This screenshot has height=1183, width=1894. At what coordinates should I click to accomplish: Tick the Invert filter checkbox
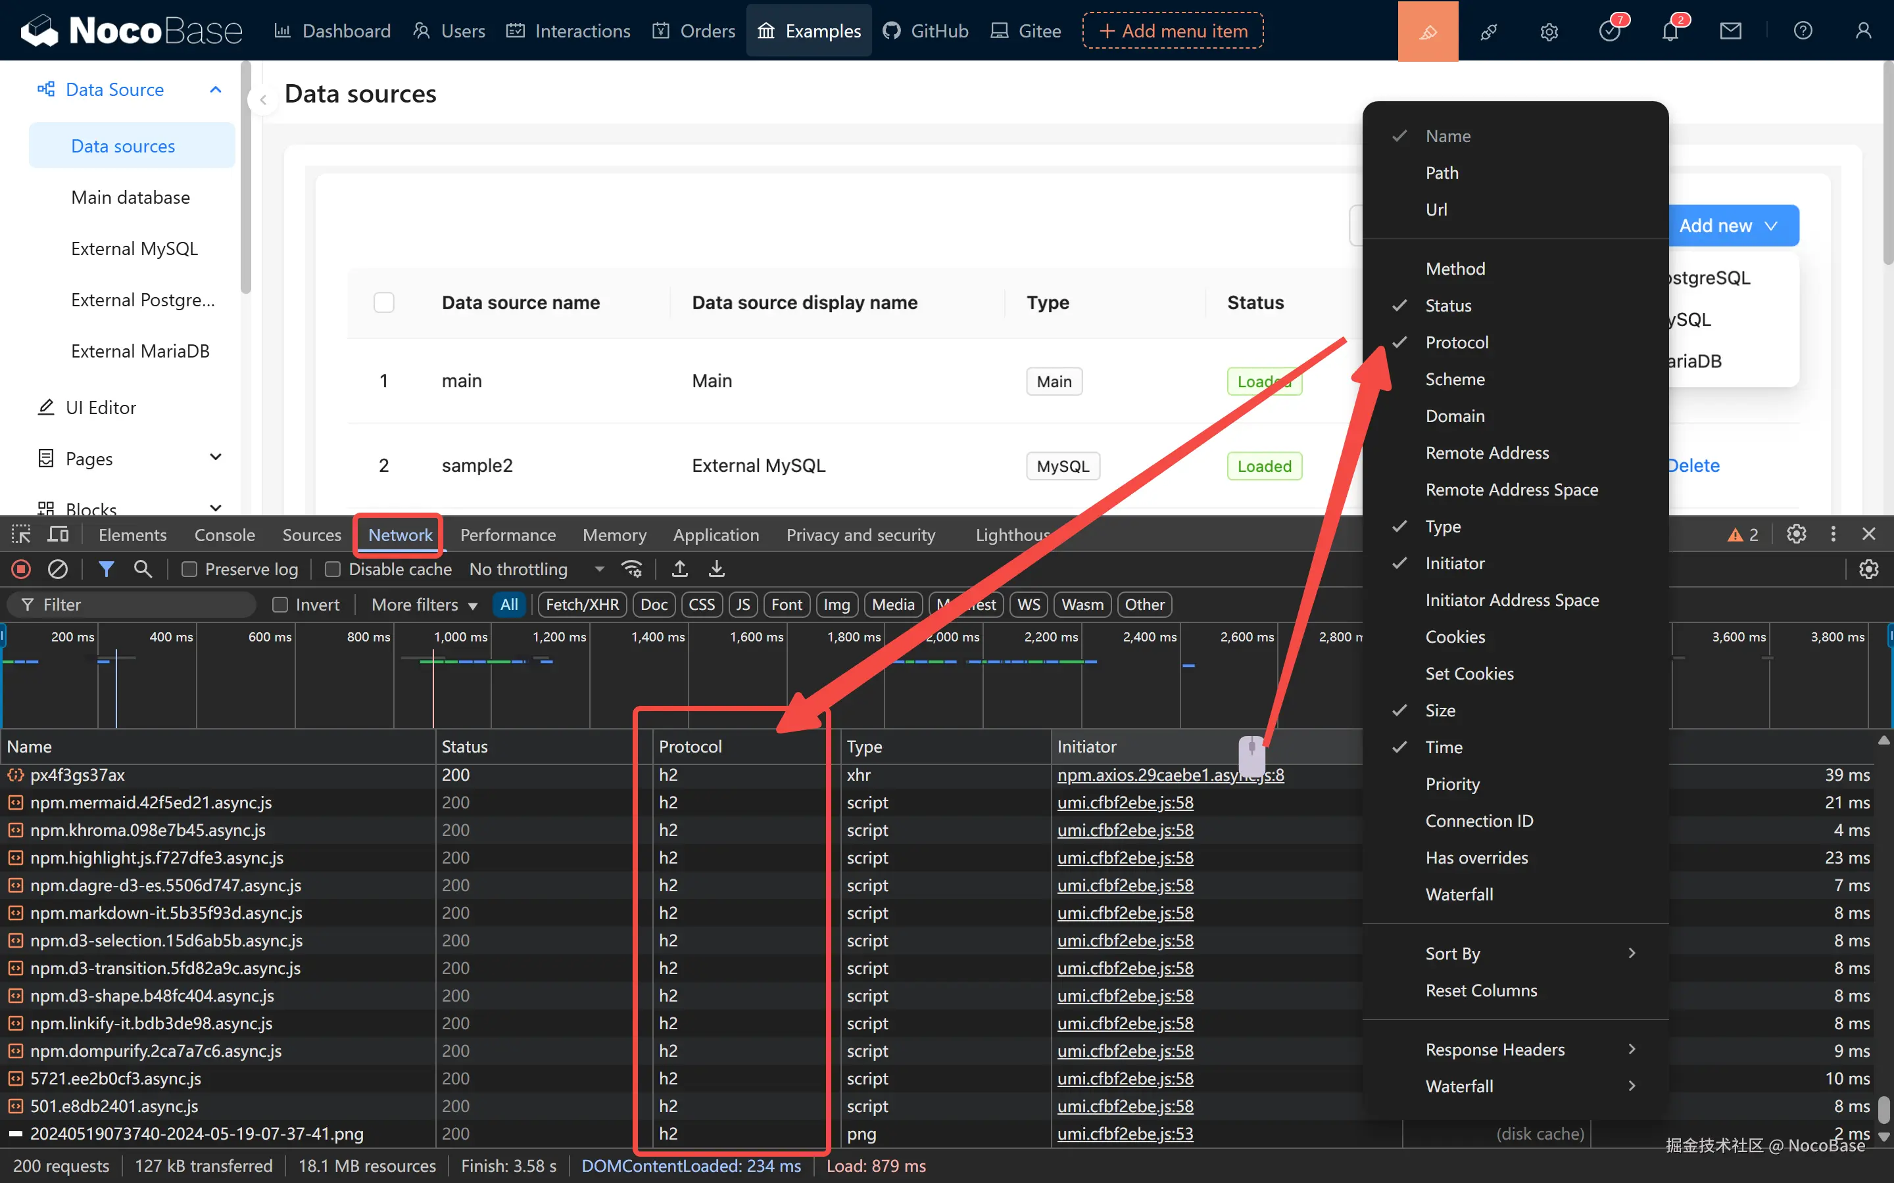pos(280,605)
